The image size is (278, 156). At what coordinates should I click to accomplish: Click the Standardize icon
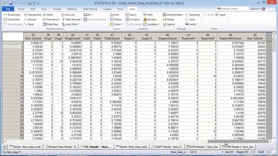[26, 15]
